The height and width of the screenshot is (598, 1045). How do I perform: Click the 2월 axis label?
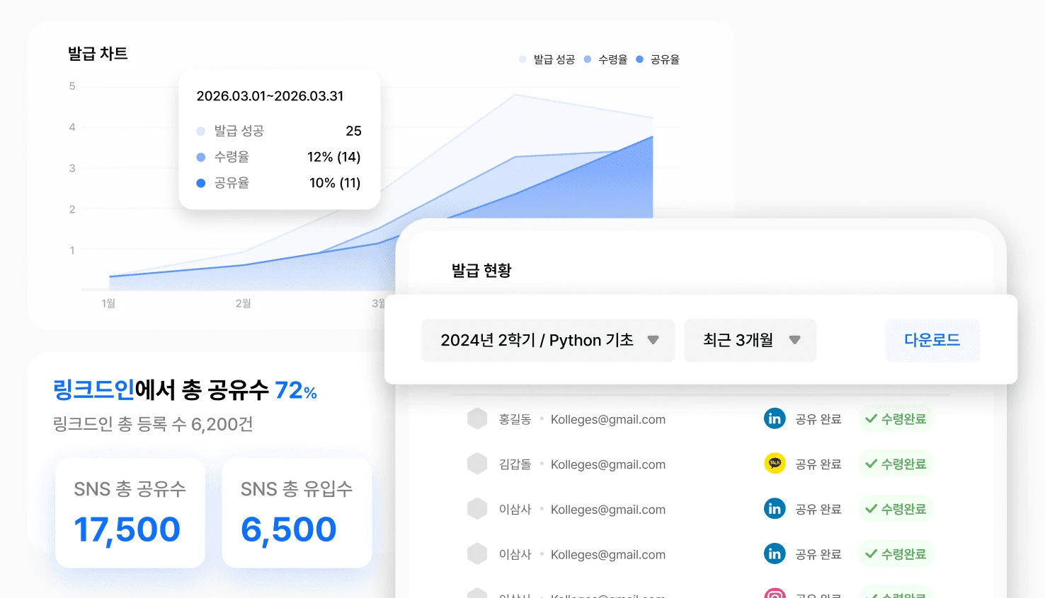point(243,303)
